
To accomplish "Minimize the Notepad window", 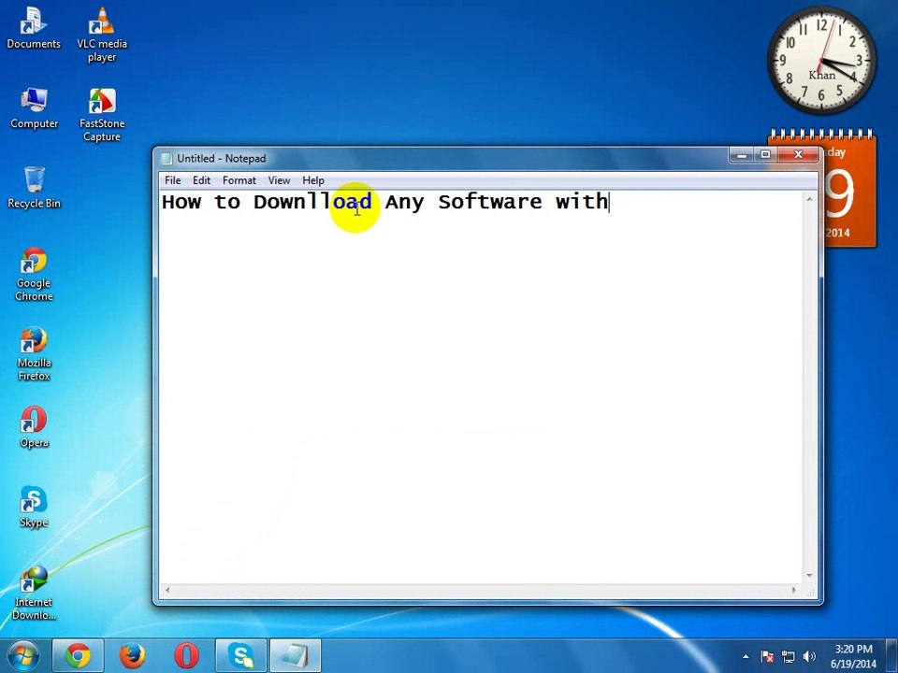I will pos(742,154).
